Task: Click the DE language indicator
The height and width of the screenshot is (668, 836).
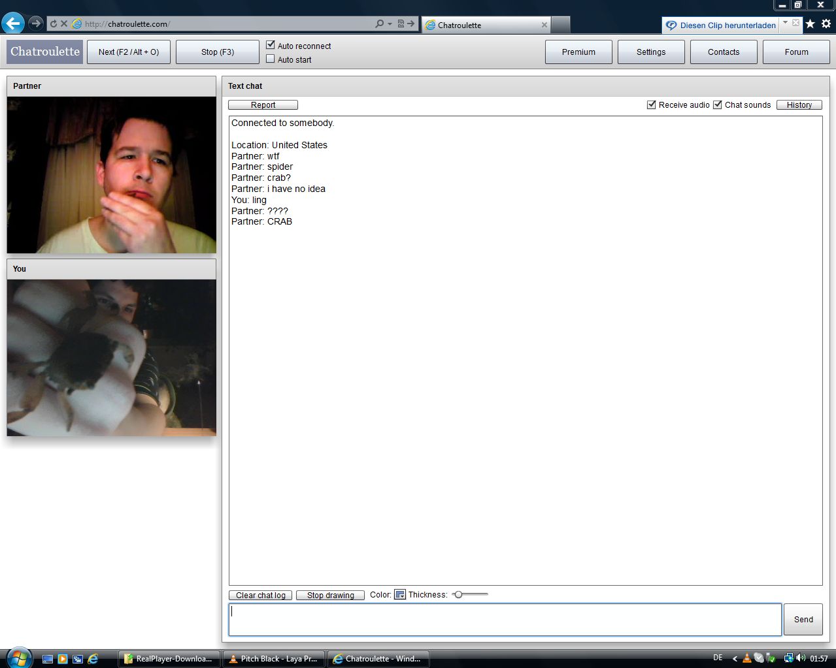Action: tap(718, 658)
